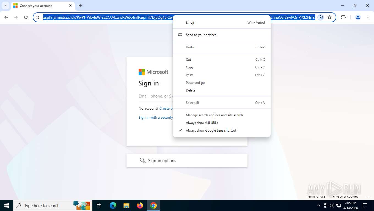Follow the Create one account link

tap(166, 109)
